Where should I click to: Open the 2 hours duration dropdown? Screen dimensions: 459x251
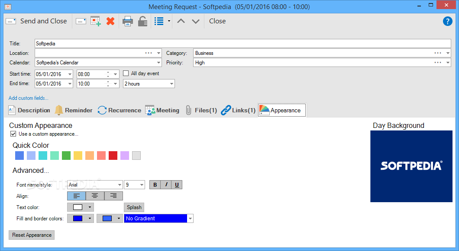pyautogui.click(x=171, y=84)
